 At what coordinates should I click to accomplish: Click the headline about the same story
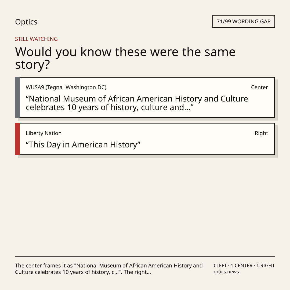[125, 58]
